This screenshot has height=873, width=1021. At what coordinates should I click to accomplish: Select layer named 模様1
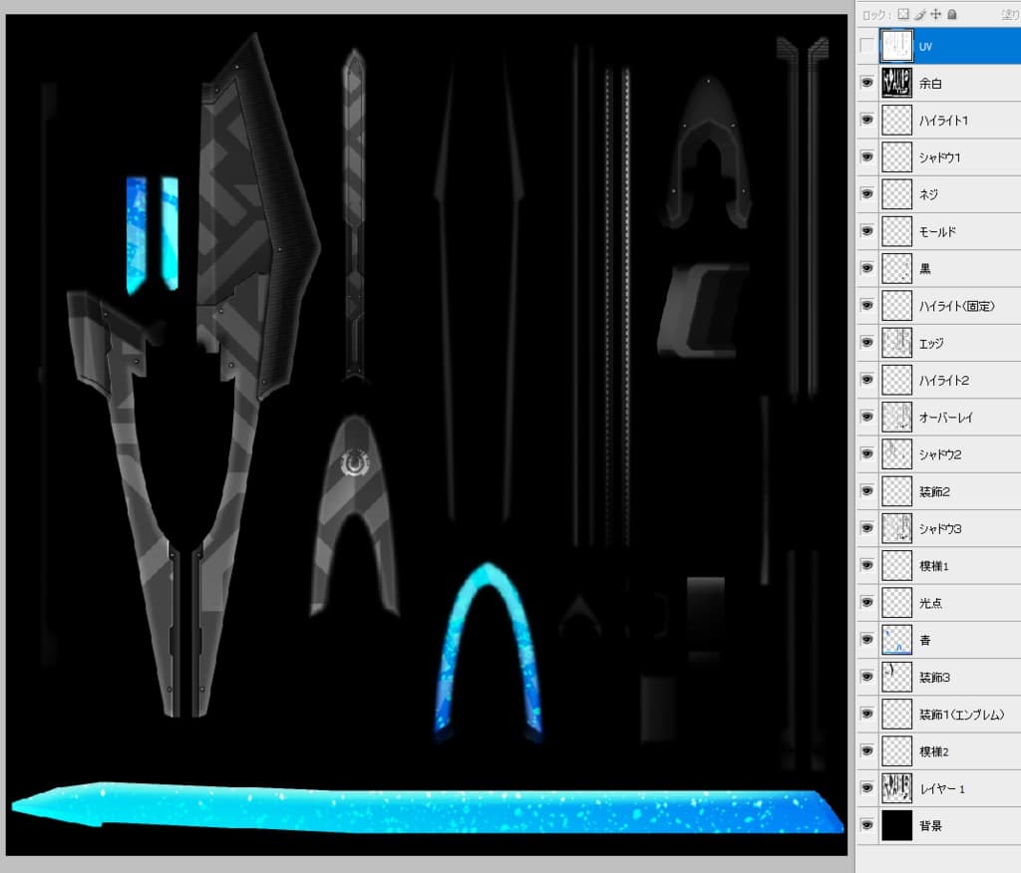(x=933, y=566)
